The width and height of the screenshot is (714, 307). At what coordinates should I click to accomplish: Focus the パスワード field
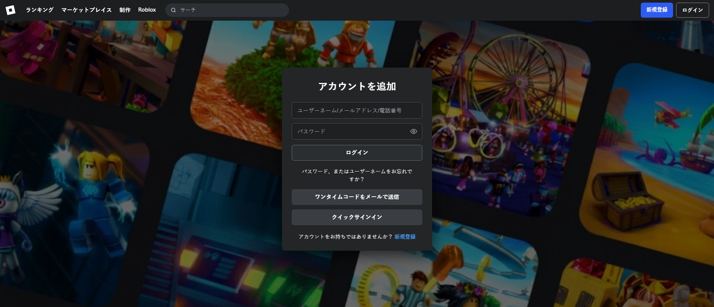coord(357,131)
